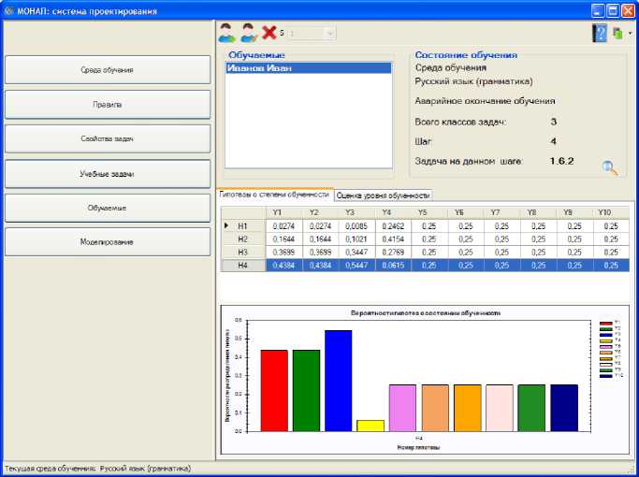Open the Учебные задачи section
Screen dimensions: 639x477
point(108,174)
